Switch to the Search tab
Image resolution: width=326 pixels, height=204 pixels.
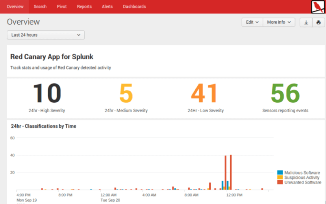coord(40,7)
